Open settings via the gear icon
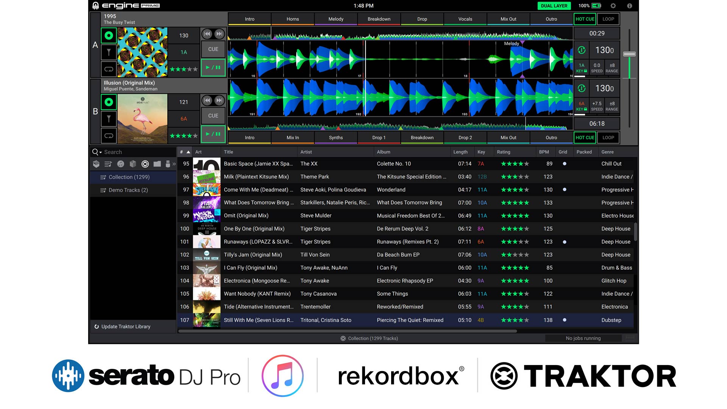 click(613, 6)
